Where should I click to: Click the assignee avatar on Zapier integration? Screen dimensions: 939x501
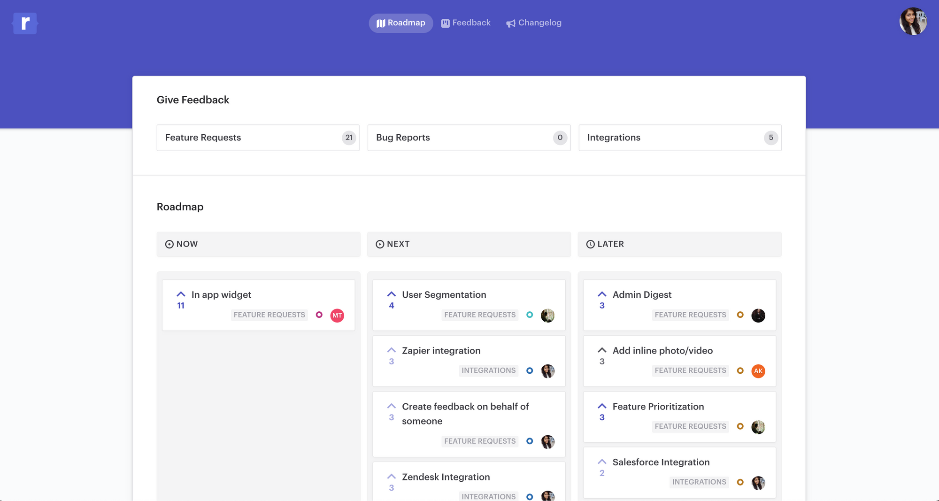click(x=547, y=371)
